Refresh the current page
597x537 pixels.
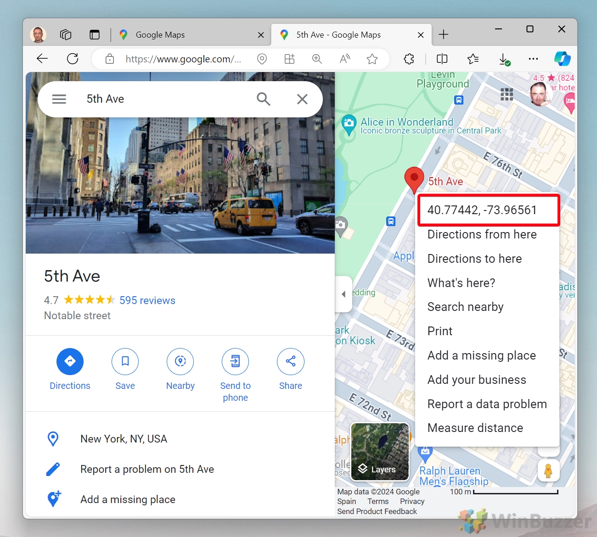pos(73,59)
